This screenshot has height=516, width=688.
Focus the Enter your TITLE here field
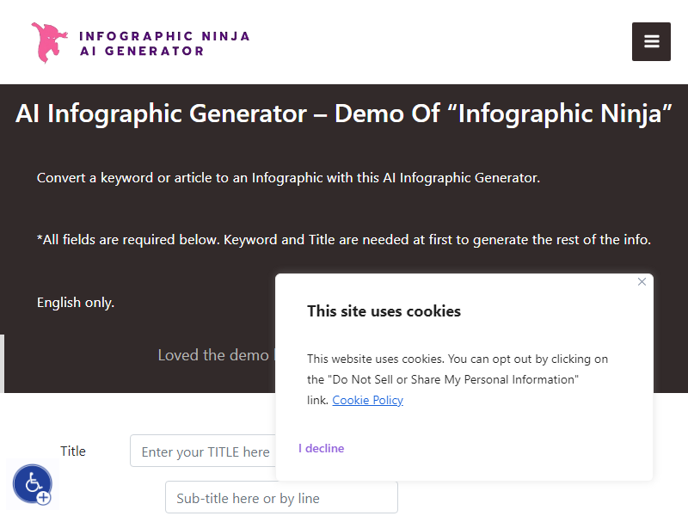point(203,451)
